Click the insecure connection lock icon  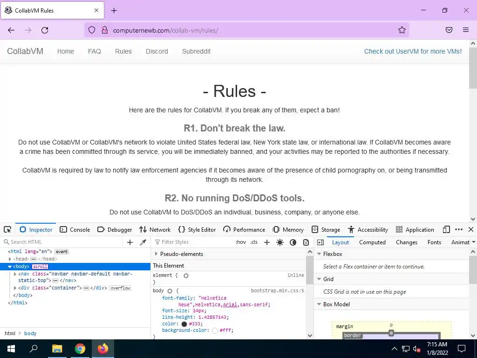pos(105,30)
